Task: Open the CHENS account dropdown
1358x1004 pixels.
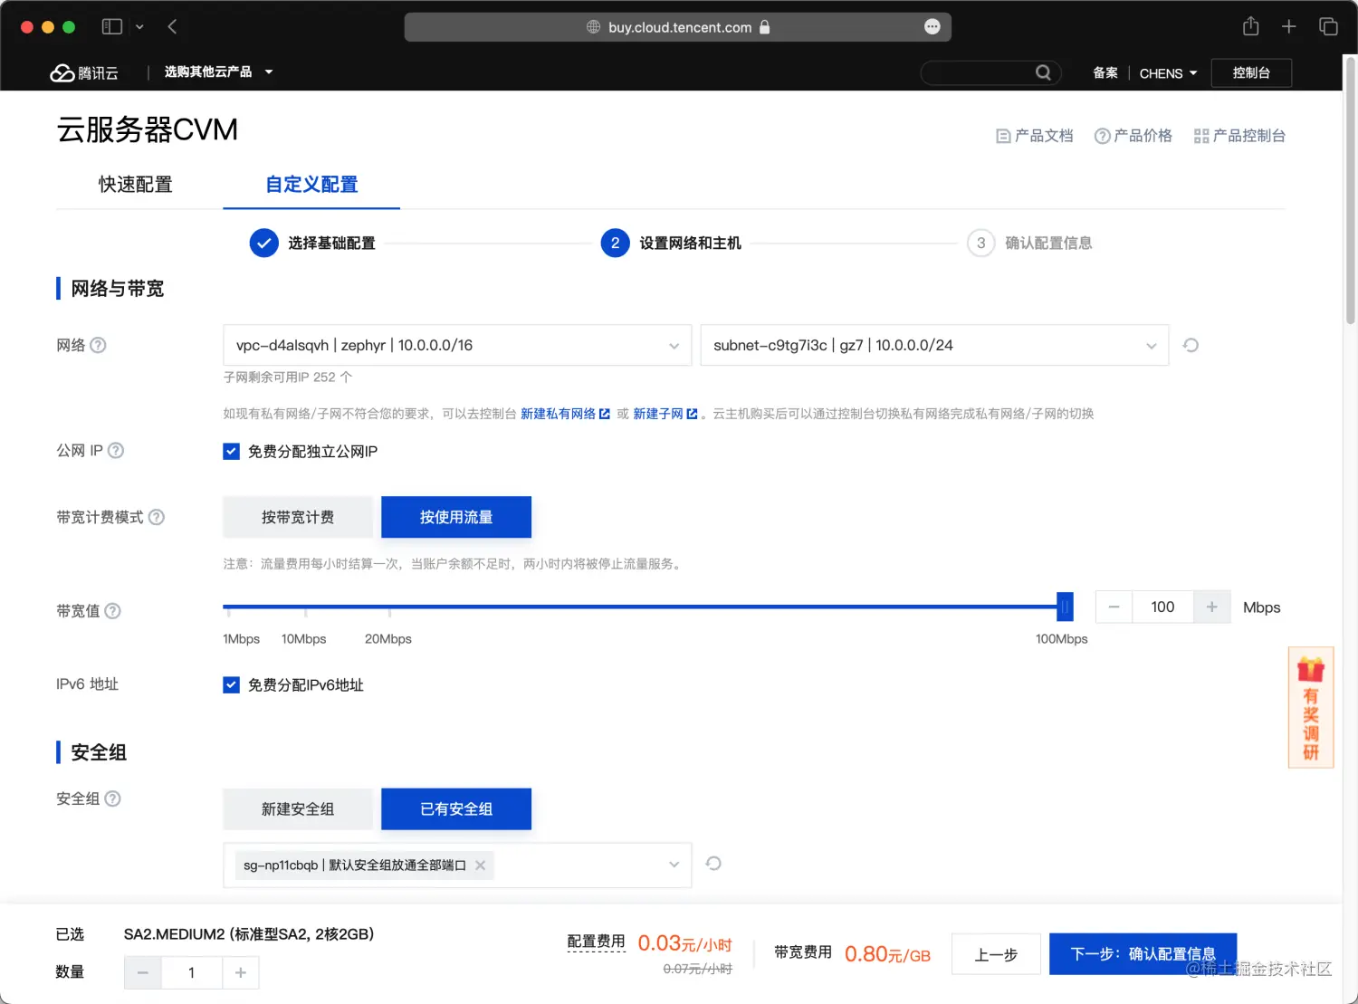Action: (1168, 73)
